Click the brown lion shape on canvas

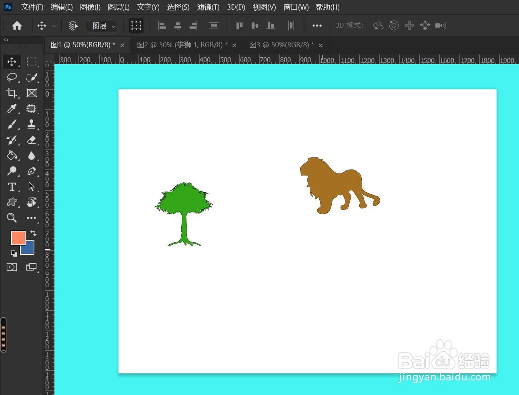coord(339,185)
